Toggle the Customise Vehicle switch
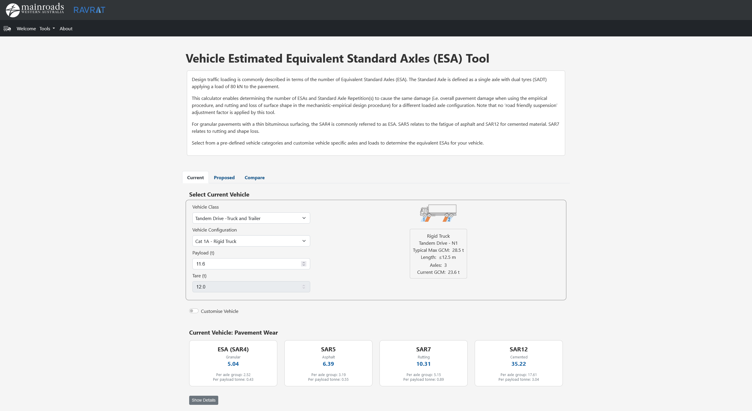 point(194,311)
